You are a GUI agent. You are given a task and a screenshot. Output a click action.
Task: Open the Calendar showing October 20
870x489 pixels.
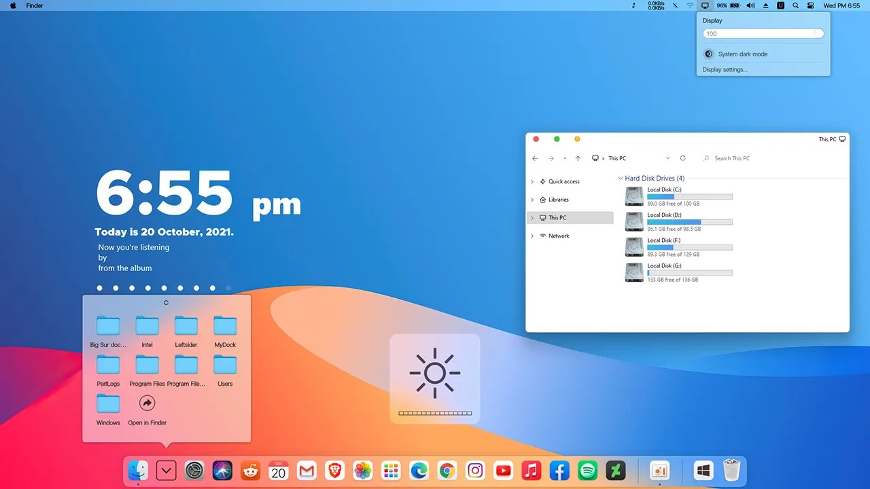point(279,470)
